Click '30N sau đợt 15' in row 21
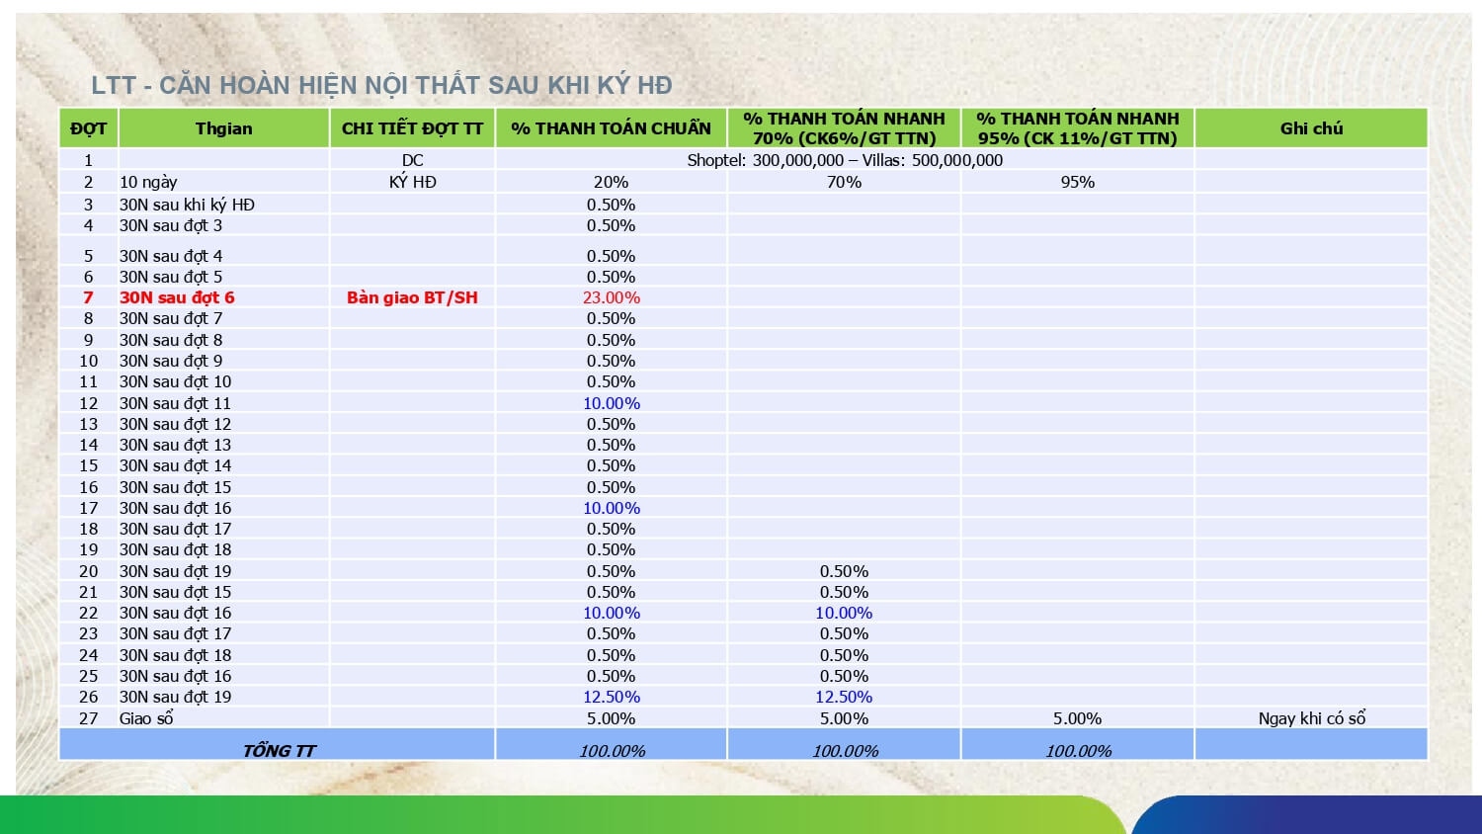Screen dimensions: 1482x834 pyautogui.click(x=224, y=592)
